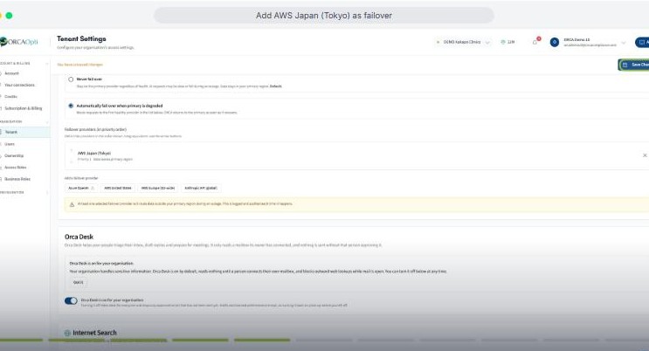Open Your connections in the sidebar
The height and width of the screenshot is (351, 649).
pyautogui.click(x=19, y=85)
